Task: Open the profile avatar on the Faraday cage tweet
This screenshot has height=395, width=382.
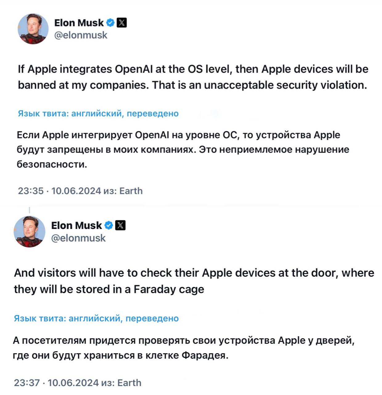Action: coord(30,232)
